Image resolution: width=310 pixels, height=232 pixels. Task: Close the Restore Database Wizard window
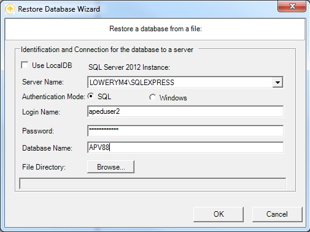(x=292, y=6)
